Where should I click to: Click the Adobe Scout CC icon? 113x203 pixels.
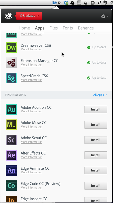pos(11,140)
